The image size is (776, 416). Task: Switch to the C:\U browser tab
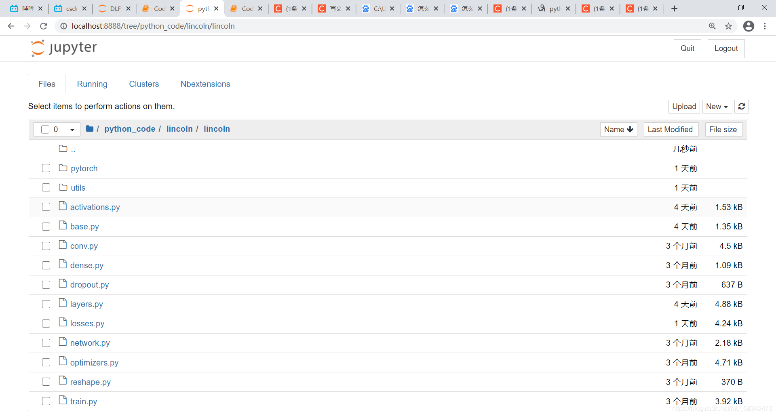pyautogui.click(x=378, y=8)
